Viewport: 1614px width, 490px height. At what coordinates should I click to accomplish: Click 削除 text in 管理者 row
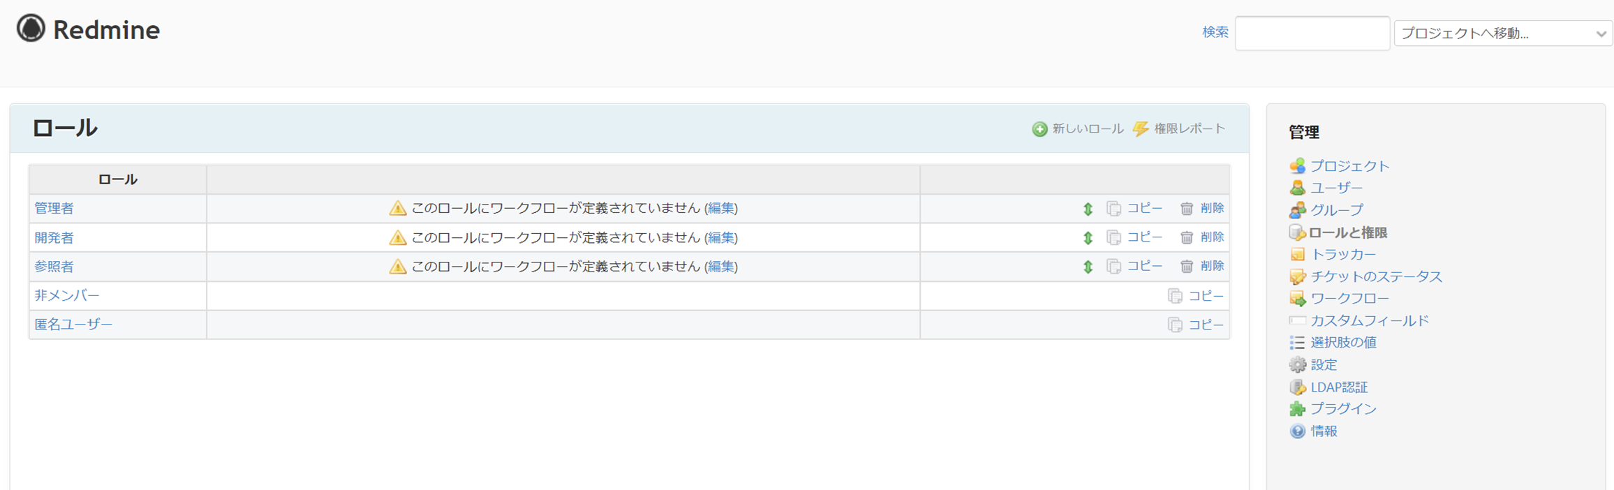click(1212, 209)
